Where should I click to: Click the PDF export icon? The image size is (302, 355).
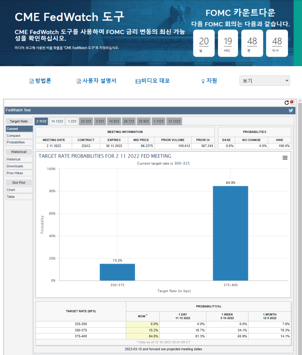(292, 102)
